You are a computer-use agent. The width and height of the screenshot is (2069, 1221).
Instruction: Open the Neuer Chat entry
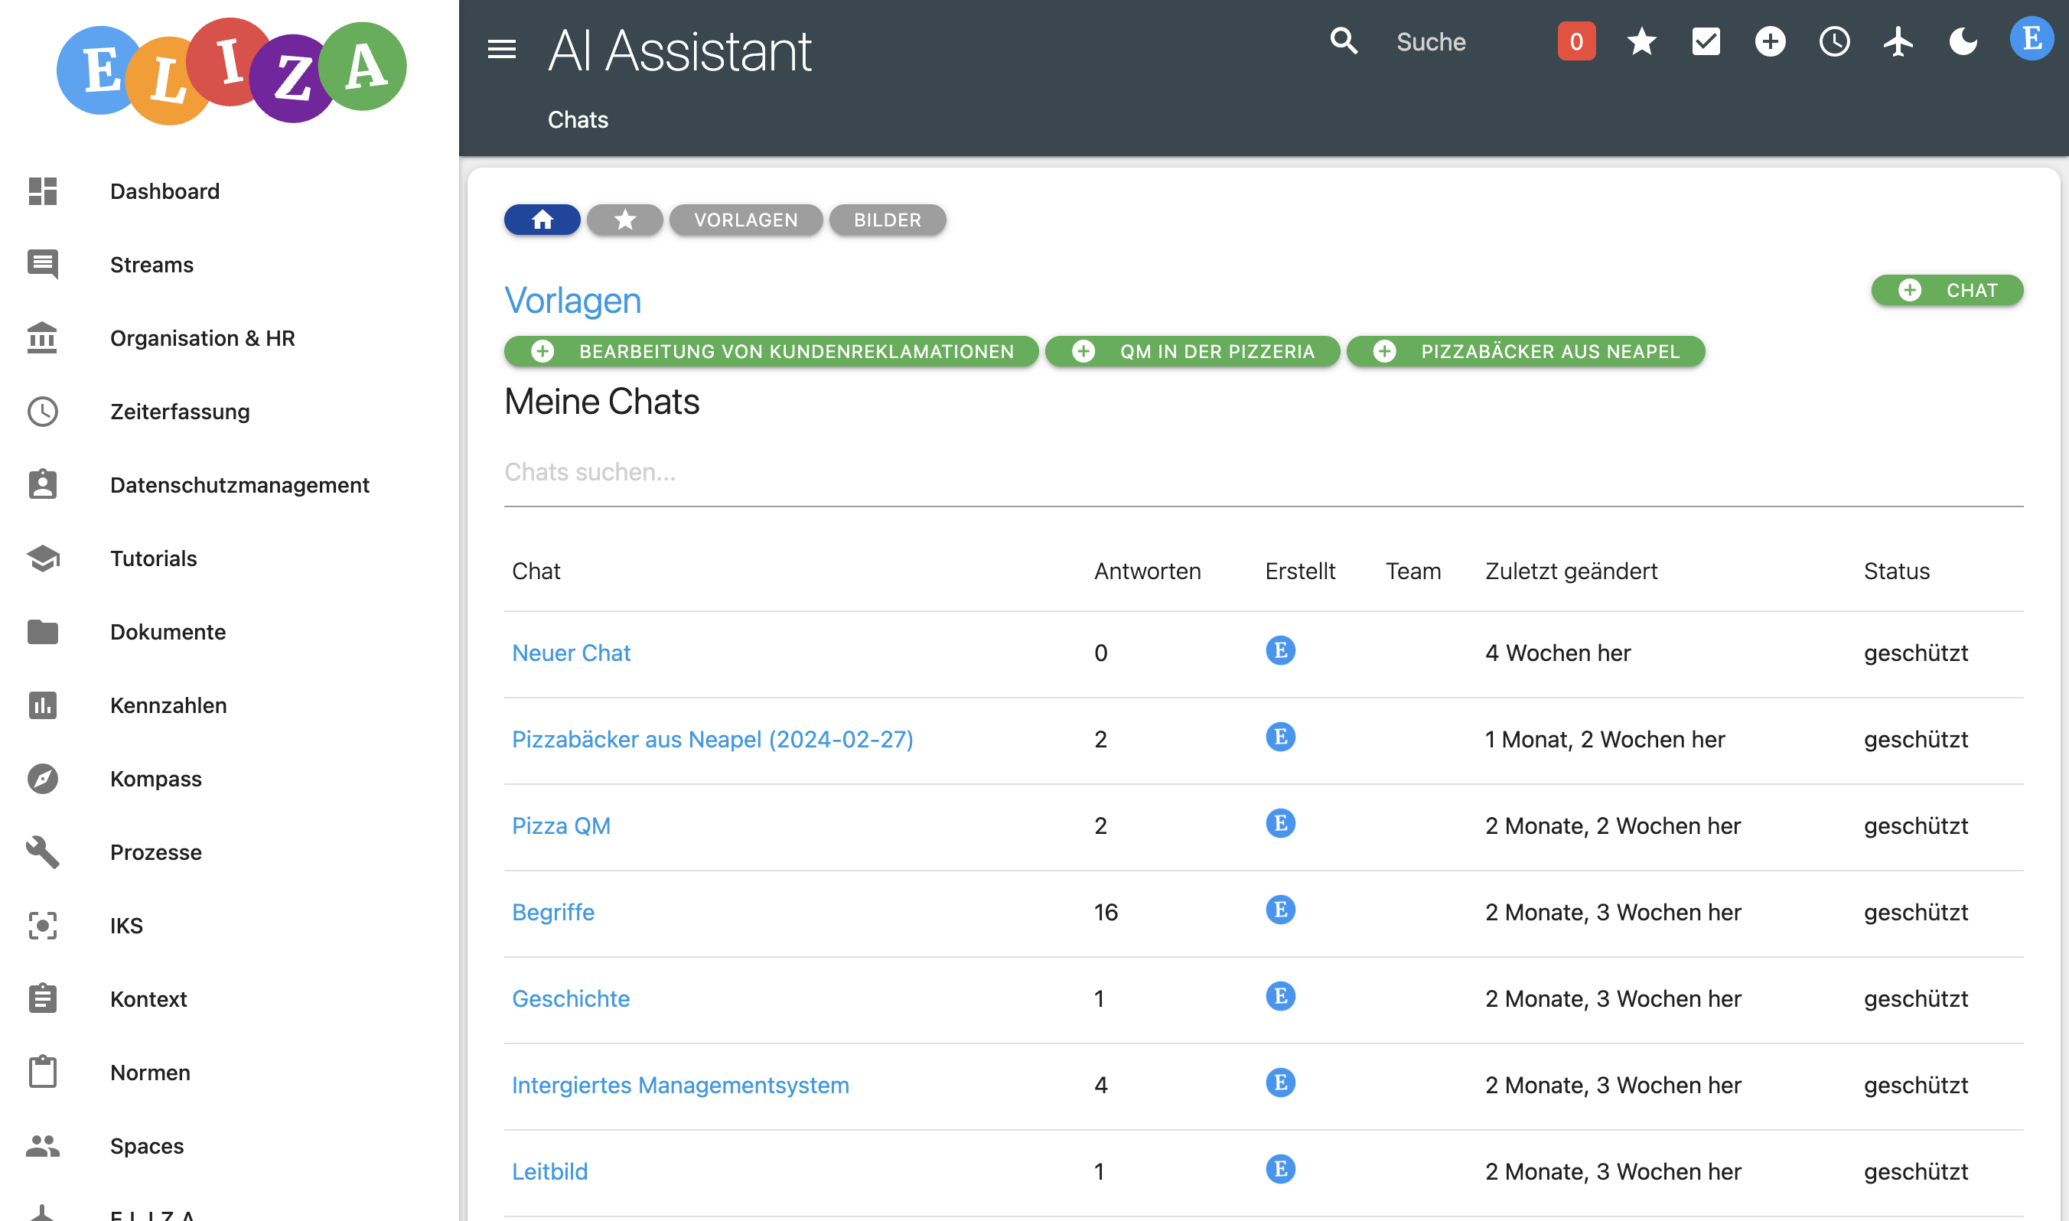click(x=571, y=653)
